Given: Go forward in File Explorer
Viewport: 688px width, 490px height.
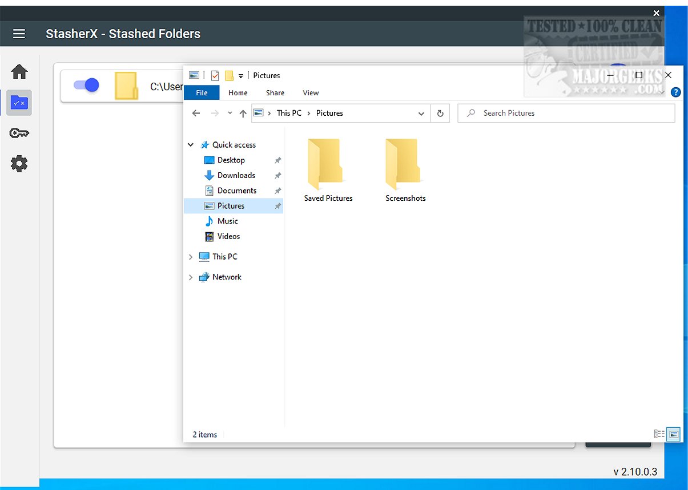Looking at the screenshot, I should [x=215, y=113].
